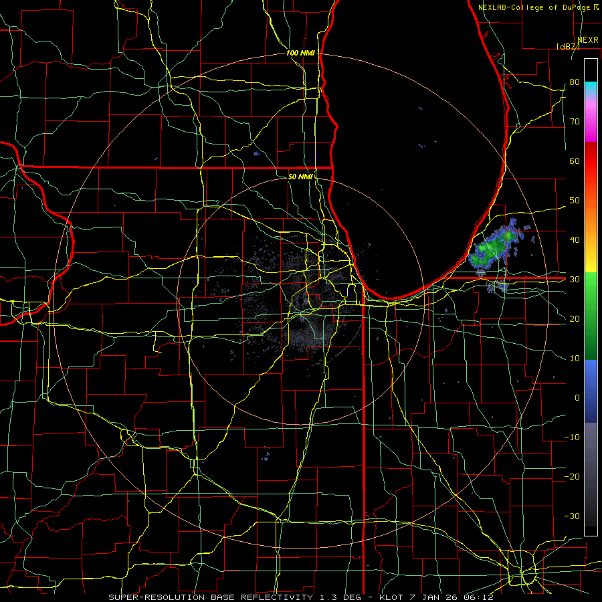Click the "20" value on dBZ scale

(575, 319)
